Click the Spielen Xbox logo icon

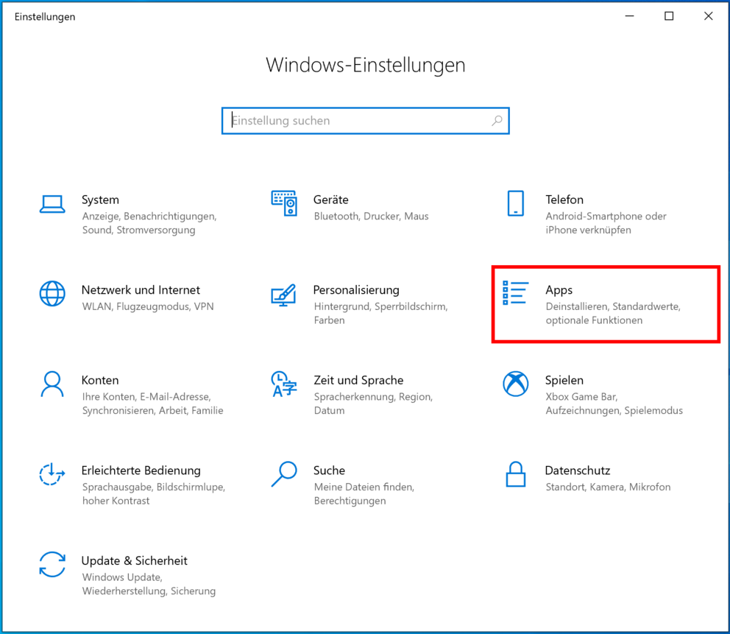click(515, 384)
